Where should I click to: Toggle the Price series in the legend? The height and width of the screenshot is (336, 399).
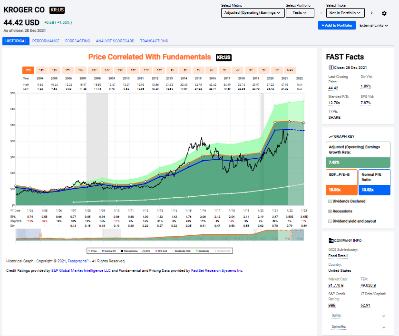click(92, 251)
